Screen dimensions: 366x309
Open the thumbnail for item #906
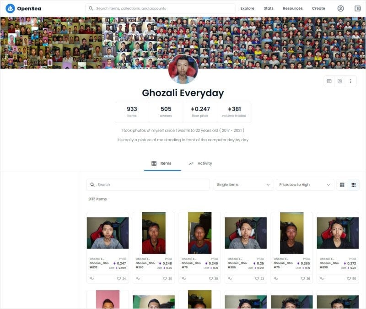[246, 233]
